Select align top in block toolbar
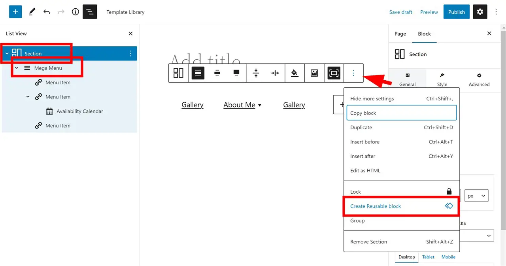Viewport: 506px width, 266px height. click(198, 73)
